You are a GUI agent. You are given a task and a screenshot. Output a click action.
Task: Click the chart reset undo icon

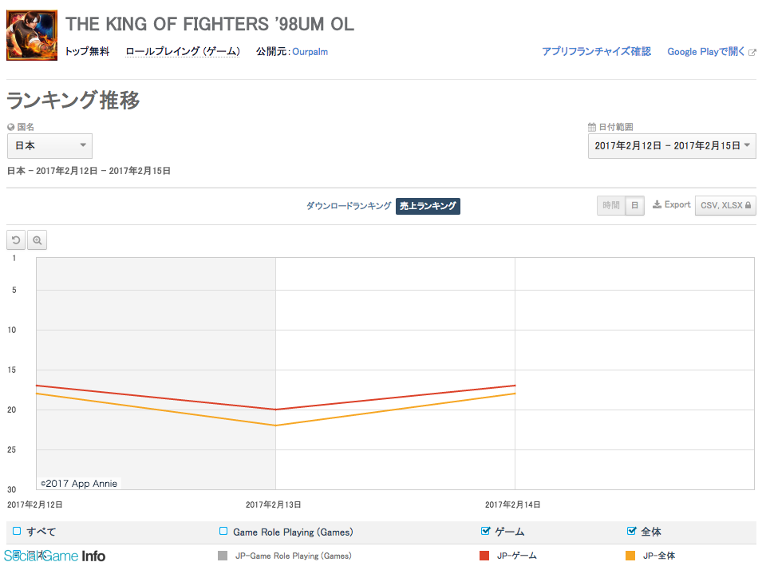click(16, 240)
